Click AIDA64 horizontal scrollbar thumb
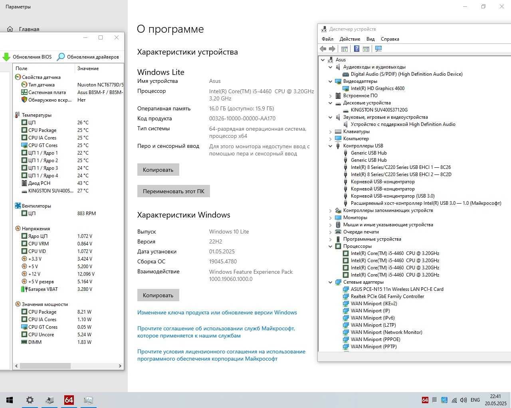Screen dimensions: 511x408 (45, 366)
